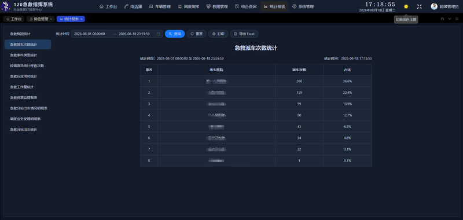Open 系统管理 in top navigation

303,6
